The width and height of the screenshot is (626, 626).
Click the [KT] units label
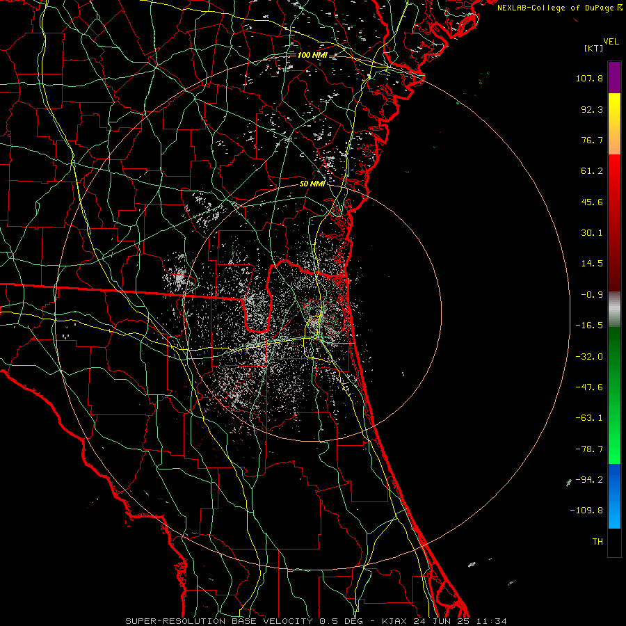click(x=593, y=48)
